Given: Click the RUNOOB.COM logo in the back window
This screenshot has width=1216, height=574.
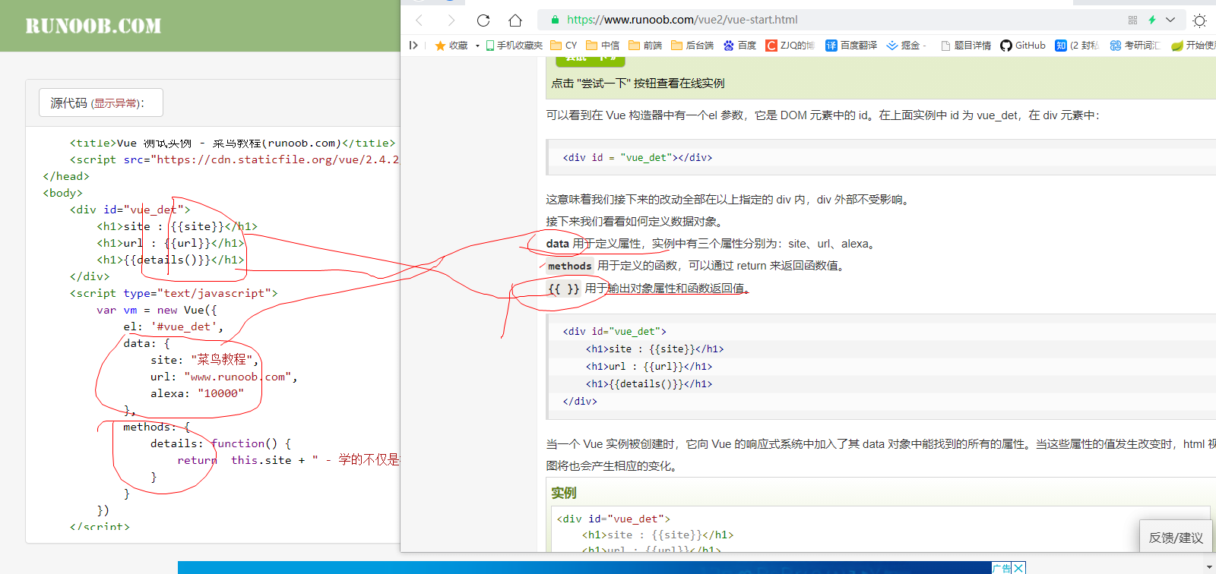Looking at the screenshot, I should pyautogui.click(x=93, y=26).
